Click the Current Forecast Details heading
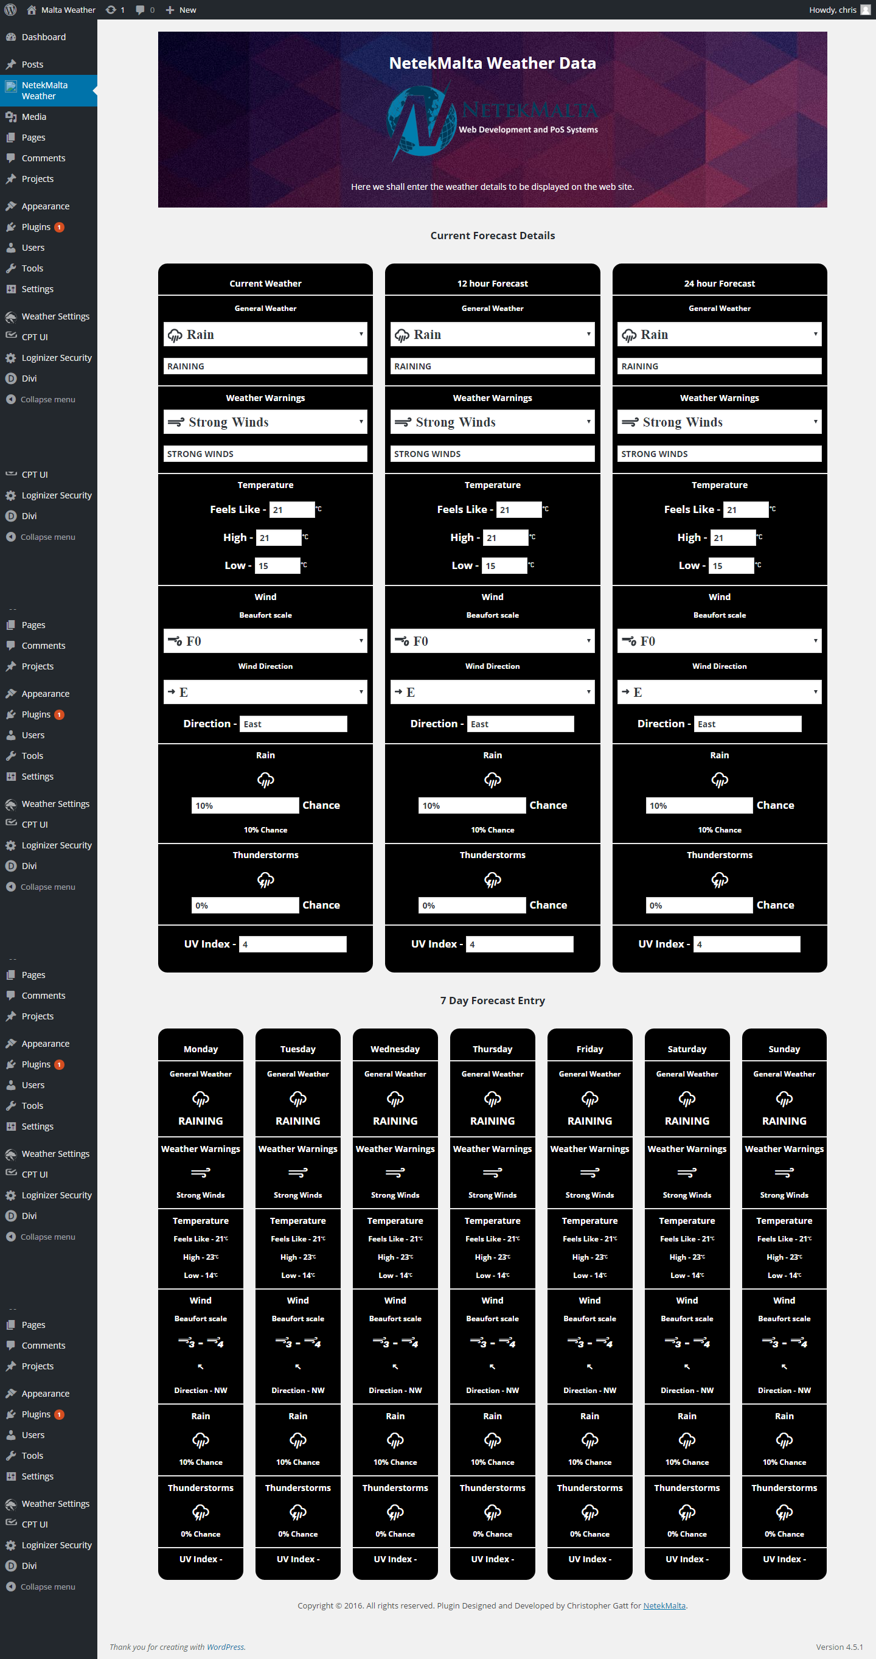 point(492,236)
